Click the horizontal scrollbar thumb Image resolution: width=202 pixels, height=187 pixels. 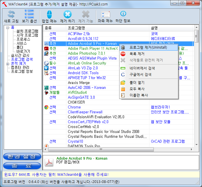click(101, 149)
